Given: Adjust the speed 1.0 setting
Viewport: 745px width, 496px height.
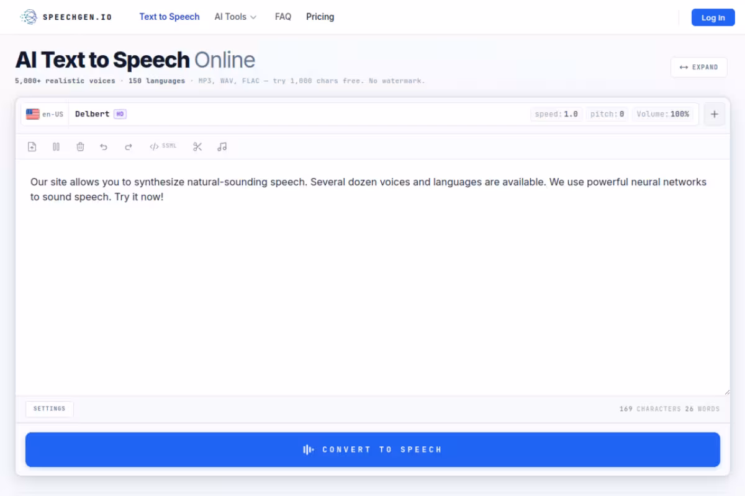Looking at the screenshot, I should tap(556, 114).
